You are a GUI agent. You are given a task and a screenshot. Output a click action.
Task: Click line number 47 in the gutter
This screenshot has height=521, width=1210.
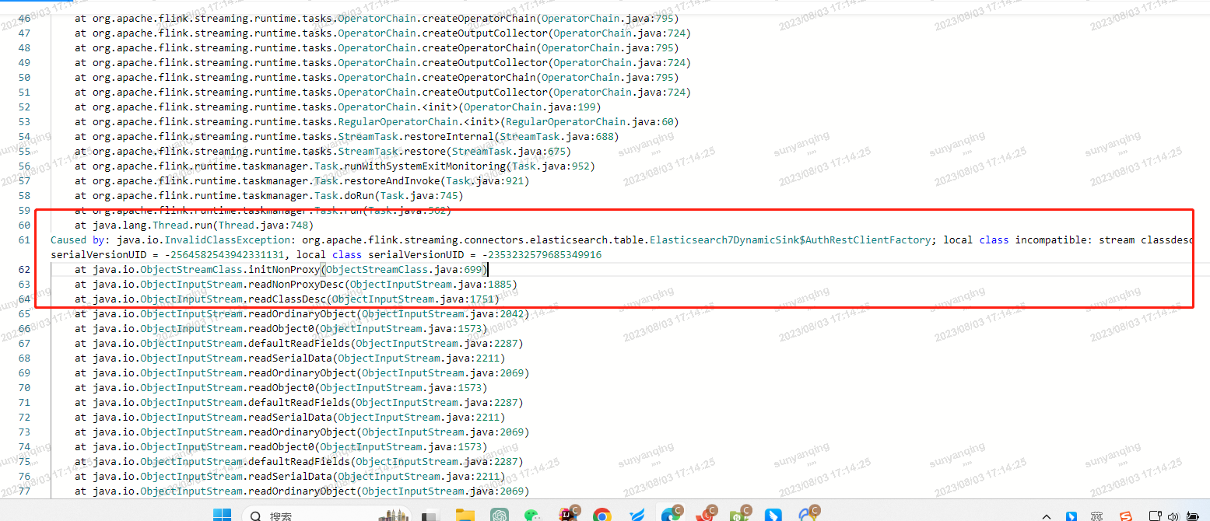click(x=23, y=33)
